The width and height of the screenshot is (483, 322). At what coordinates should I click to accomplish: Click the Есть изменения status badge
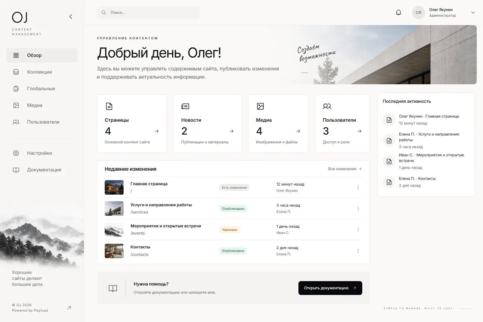[234, 187]
